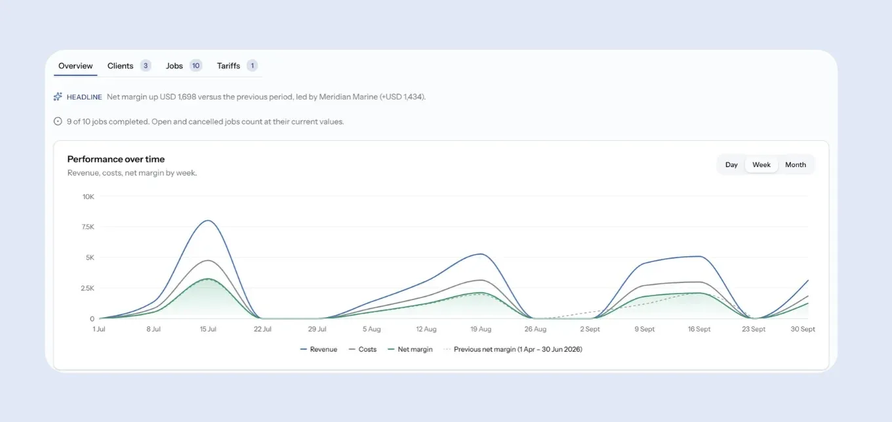This screenshot has height=422, width=892.
Task: Click the 2 Sept axis label
Action: point(590,330)
